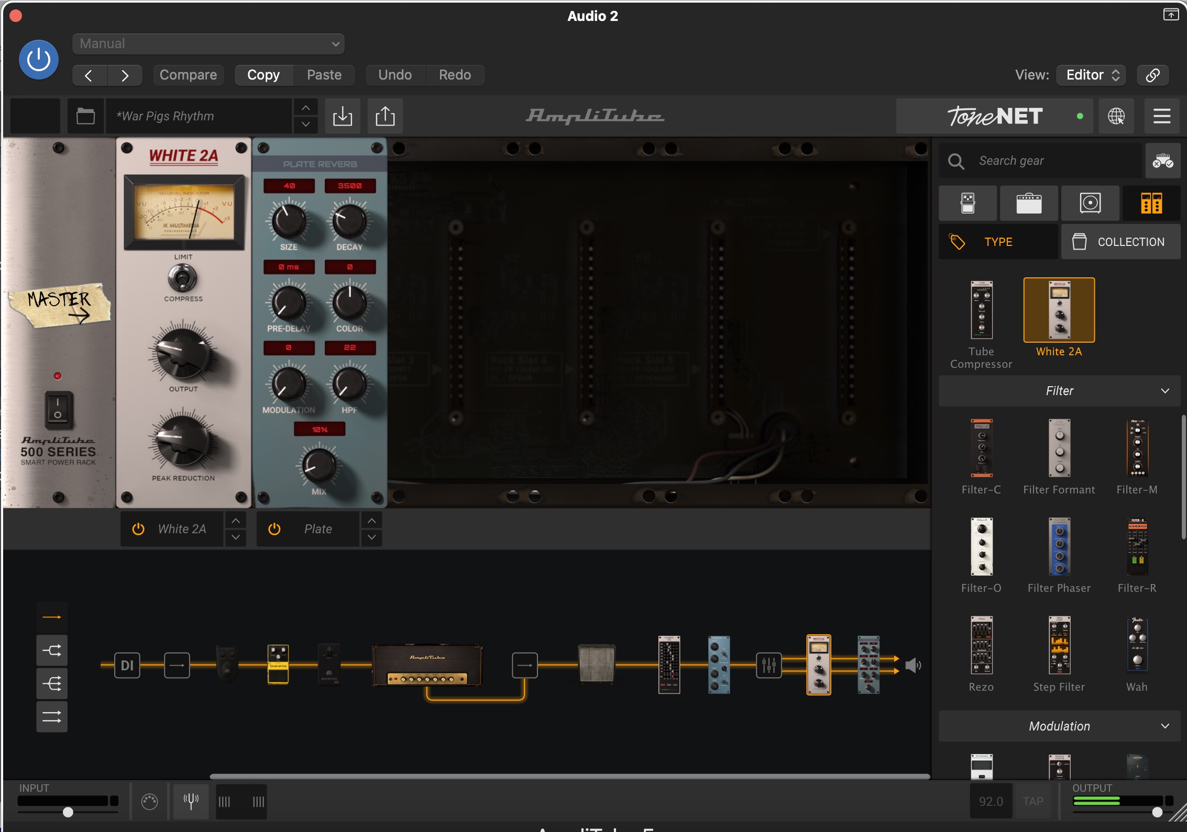The image size is (1187, 832).
Task: Go to next preset with right arrow
Action: (125, 75)
